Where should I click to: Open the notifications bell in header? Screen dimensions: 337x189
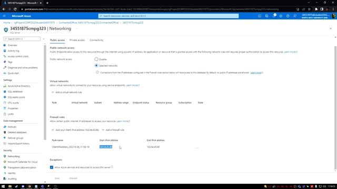274,16
